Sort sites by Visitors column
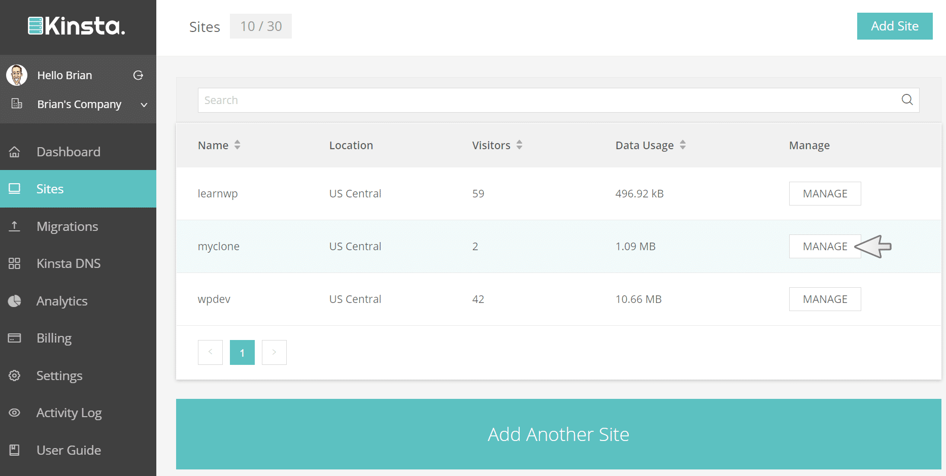946x476 pixels. point(519,145)
